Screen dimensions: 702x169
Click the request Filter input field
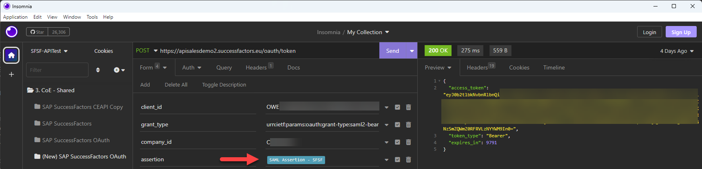pyautogui.click(x=57, y=70)
